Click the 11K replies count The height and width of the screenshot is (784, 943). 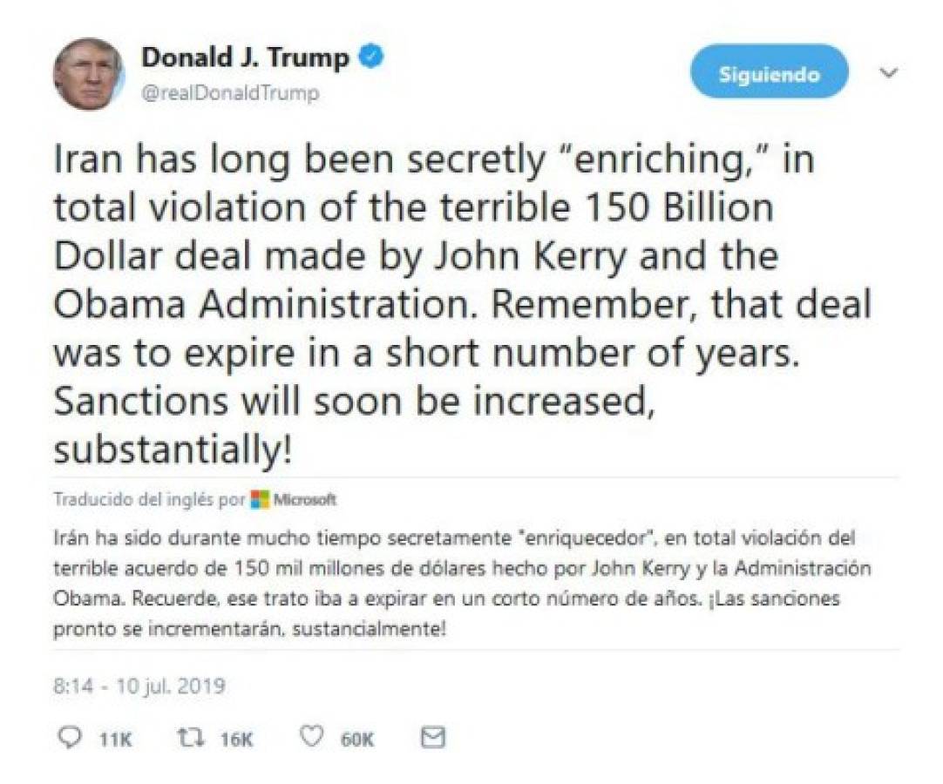click(114, 740)
